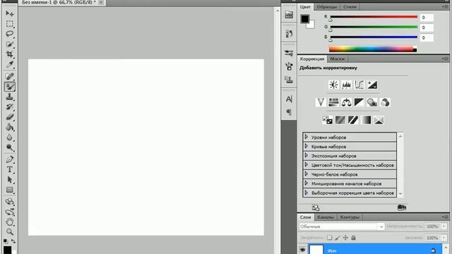Select the Quick Selection tool

(9, 44)
